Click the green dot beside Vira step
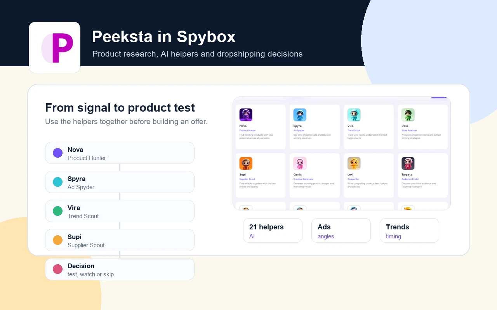 57,211
